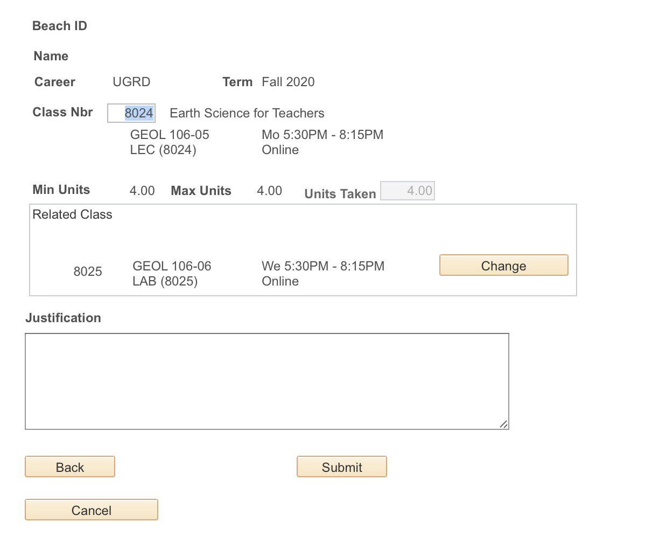The width and height of the screenshot is (645, 543).
Task: Click the 'UGRD' career value
Action: (131, 82)
